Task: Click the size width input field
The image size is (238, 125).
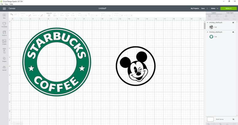Action: (x=83, y=16)
